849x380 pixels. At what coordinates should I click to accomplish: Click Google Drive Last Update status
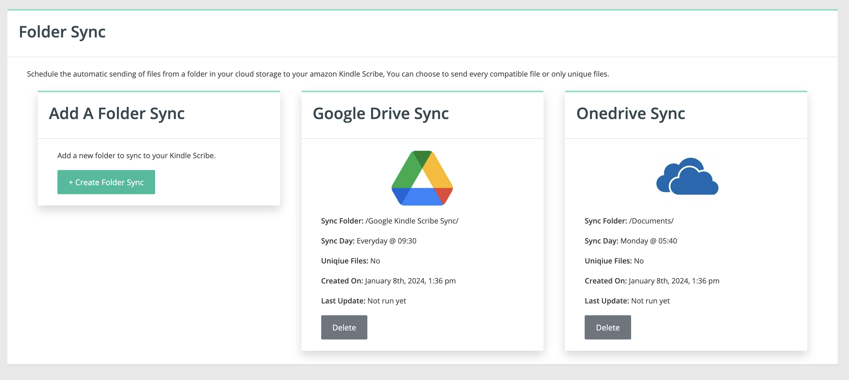click(x=386, y=301)
